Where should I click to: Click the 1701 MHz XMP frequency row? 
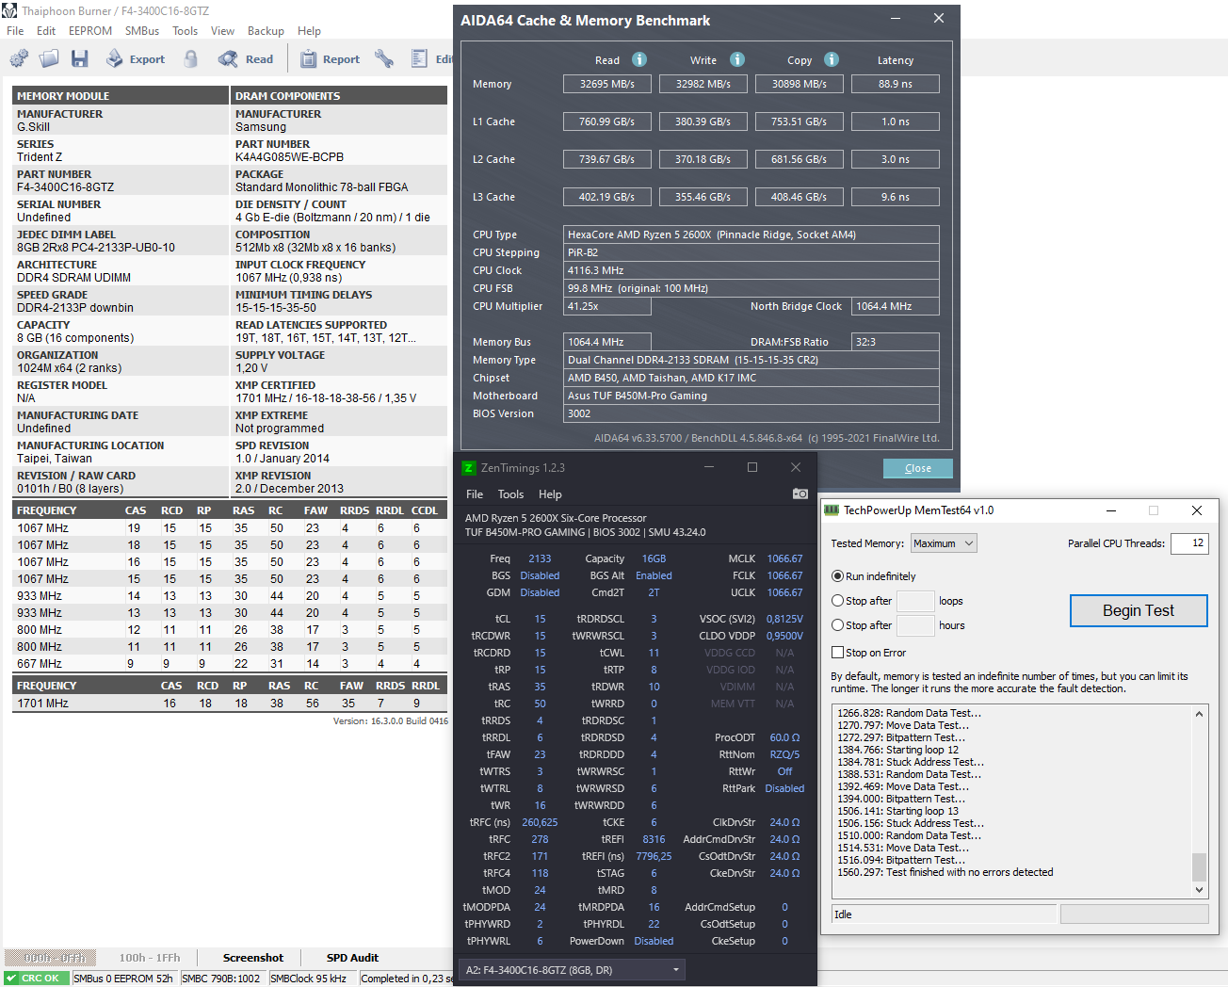click(230, 704)
